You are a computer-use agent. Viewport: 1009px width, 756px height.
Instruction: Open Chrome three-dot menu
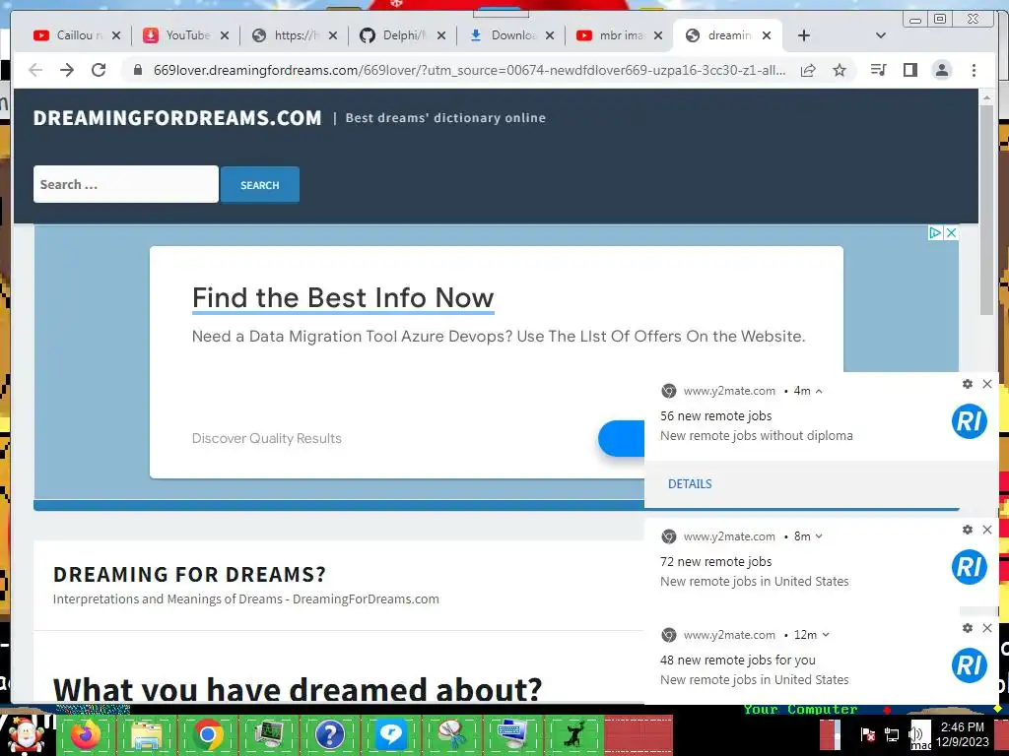tap(974, 70)
